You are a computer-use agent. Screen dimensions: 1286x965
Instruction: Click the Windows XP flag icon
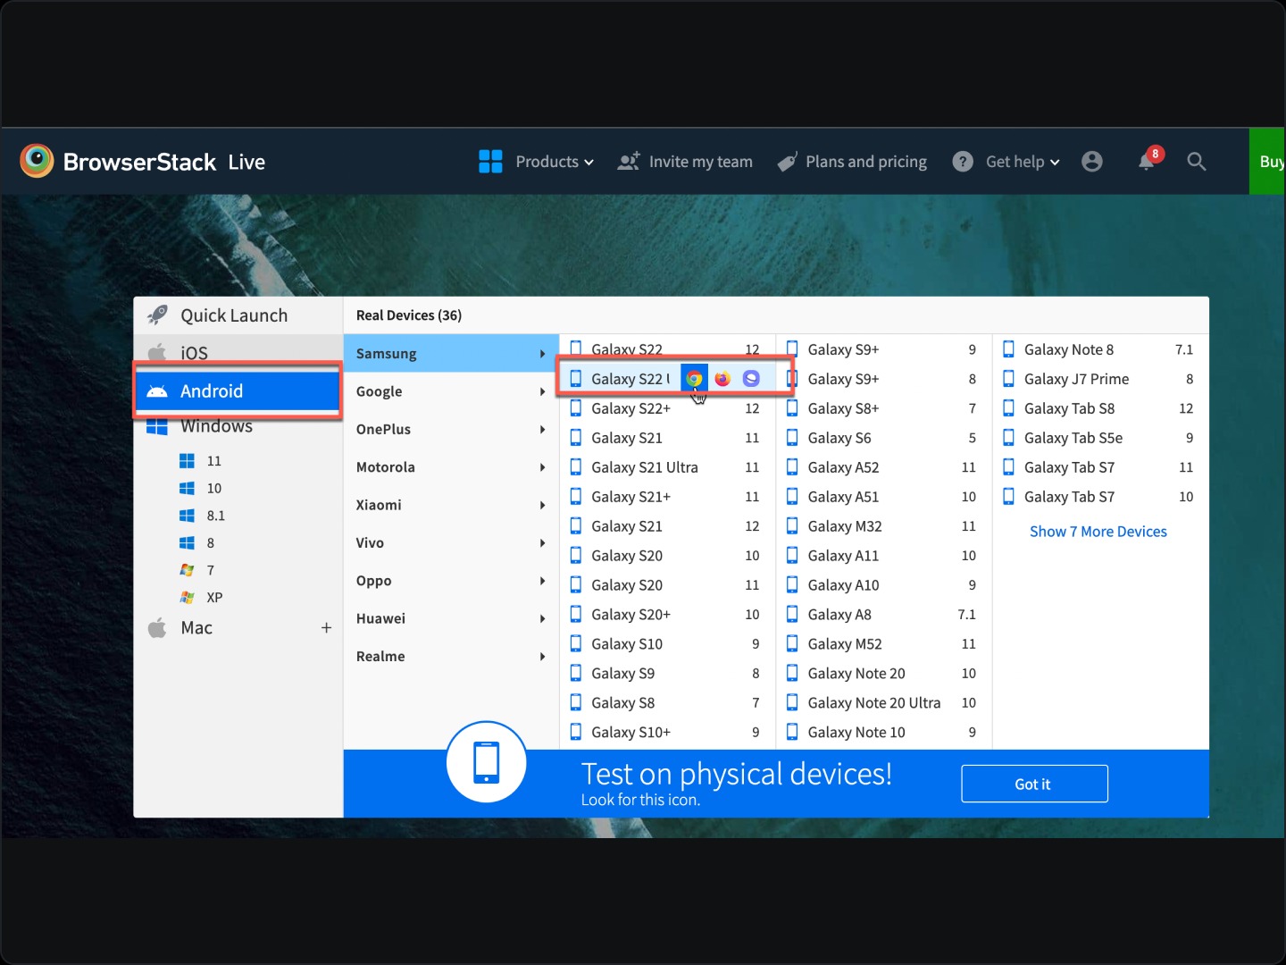tap(187, 598)
